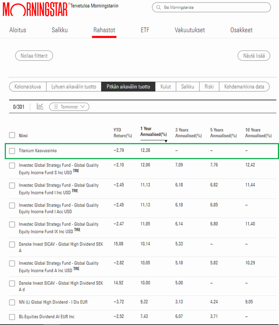Open the Vakuutukset section
Viewport: 279px width, 325px height.
190,30
